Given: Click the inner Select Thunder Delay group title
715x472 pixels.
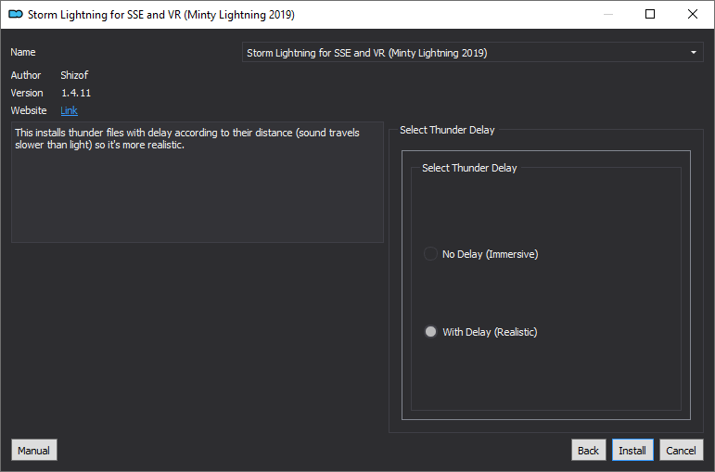Looking at the screenshot, I should [x=469, y=168].
